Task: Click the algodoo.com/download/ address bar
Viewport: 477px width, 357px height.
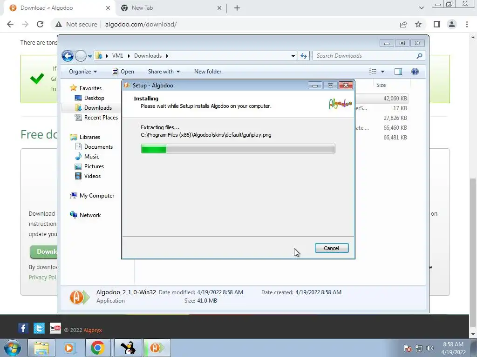Action: tap(141, 24)
